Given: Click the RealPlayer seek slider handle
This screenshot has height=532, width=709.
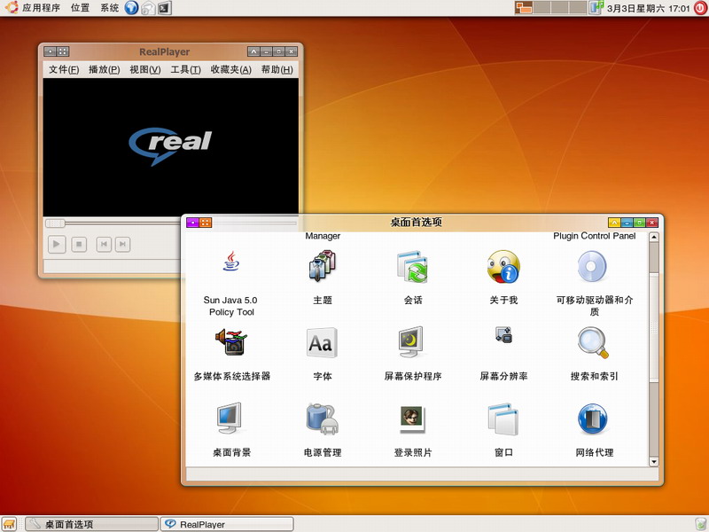Looking at the screenshot, I should 55,223.
